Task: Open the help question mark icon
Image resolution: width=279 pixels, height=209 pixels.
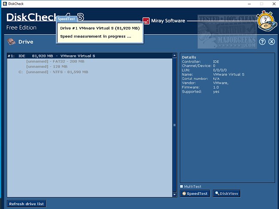Action: click(x=262, y=42)
